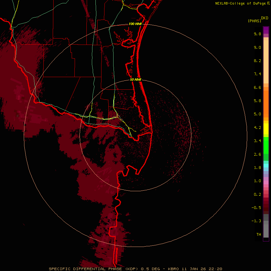
Task: Click the 9.0 value on color scale
Action: tap(257, 47)
